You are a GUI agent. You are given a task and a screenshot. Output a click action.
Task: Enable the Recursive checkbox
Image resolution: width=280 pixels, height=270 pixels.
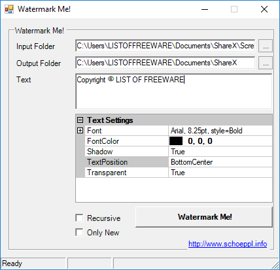79,218
